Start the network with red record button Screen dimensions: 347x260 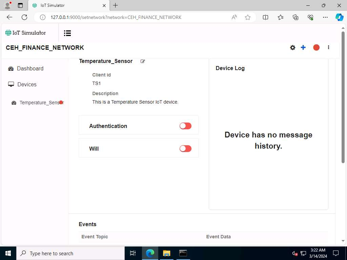click(316, 47)
